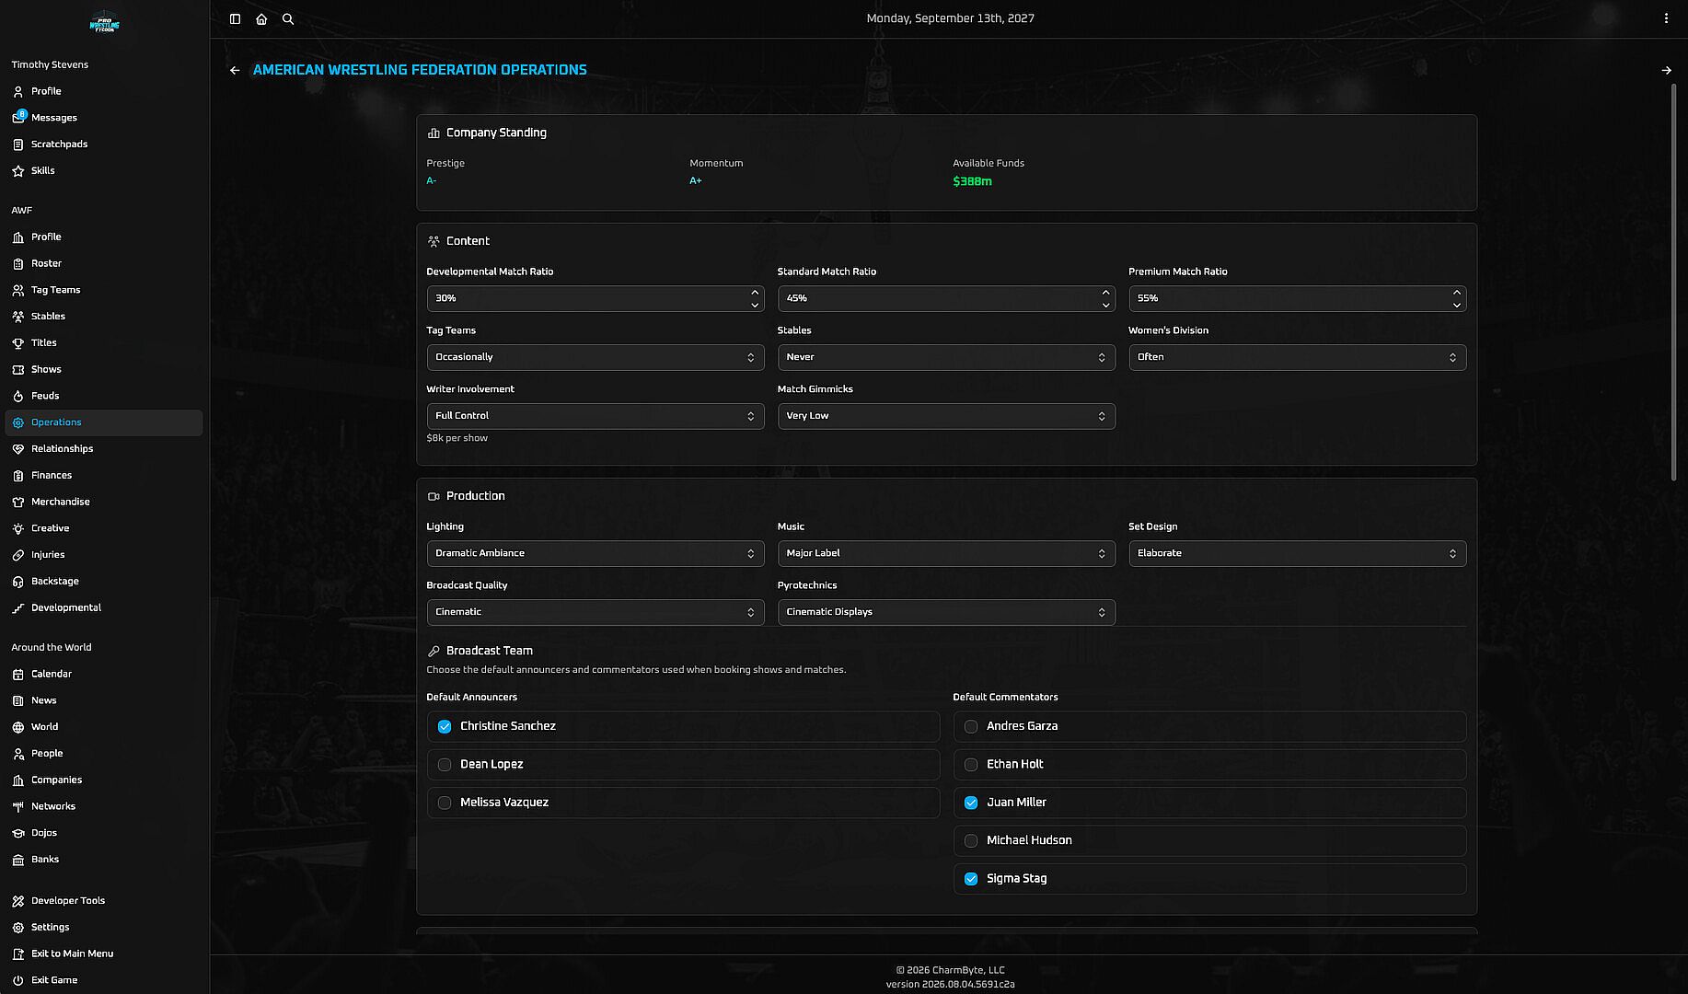Open the Music dropdown set to Major Label

click(x=946, y=553)
